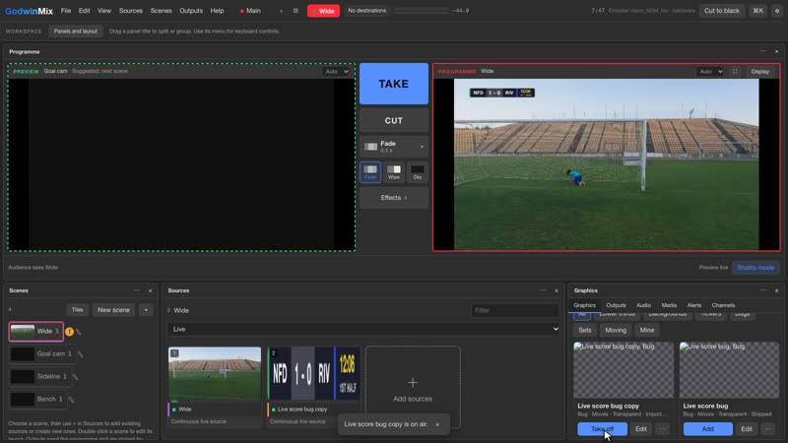788x443 pixels.
Task: Open the Fade transition duration dropdown
Action: click(x=394, y=147)
